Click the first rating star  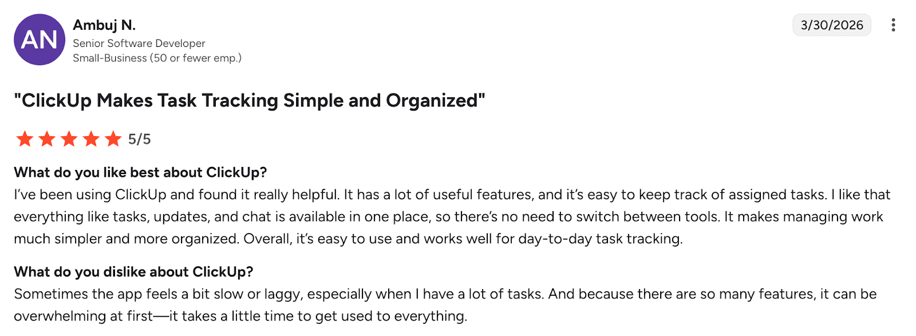coord(25,139)
